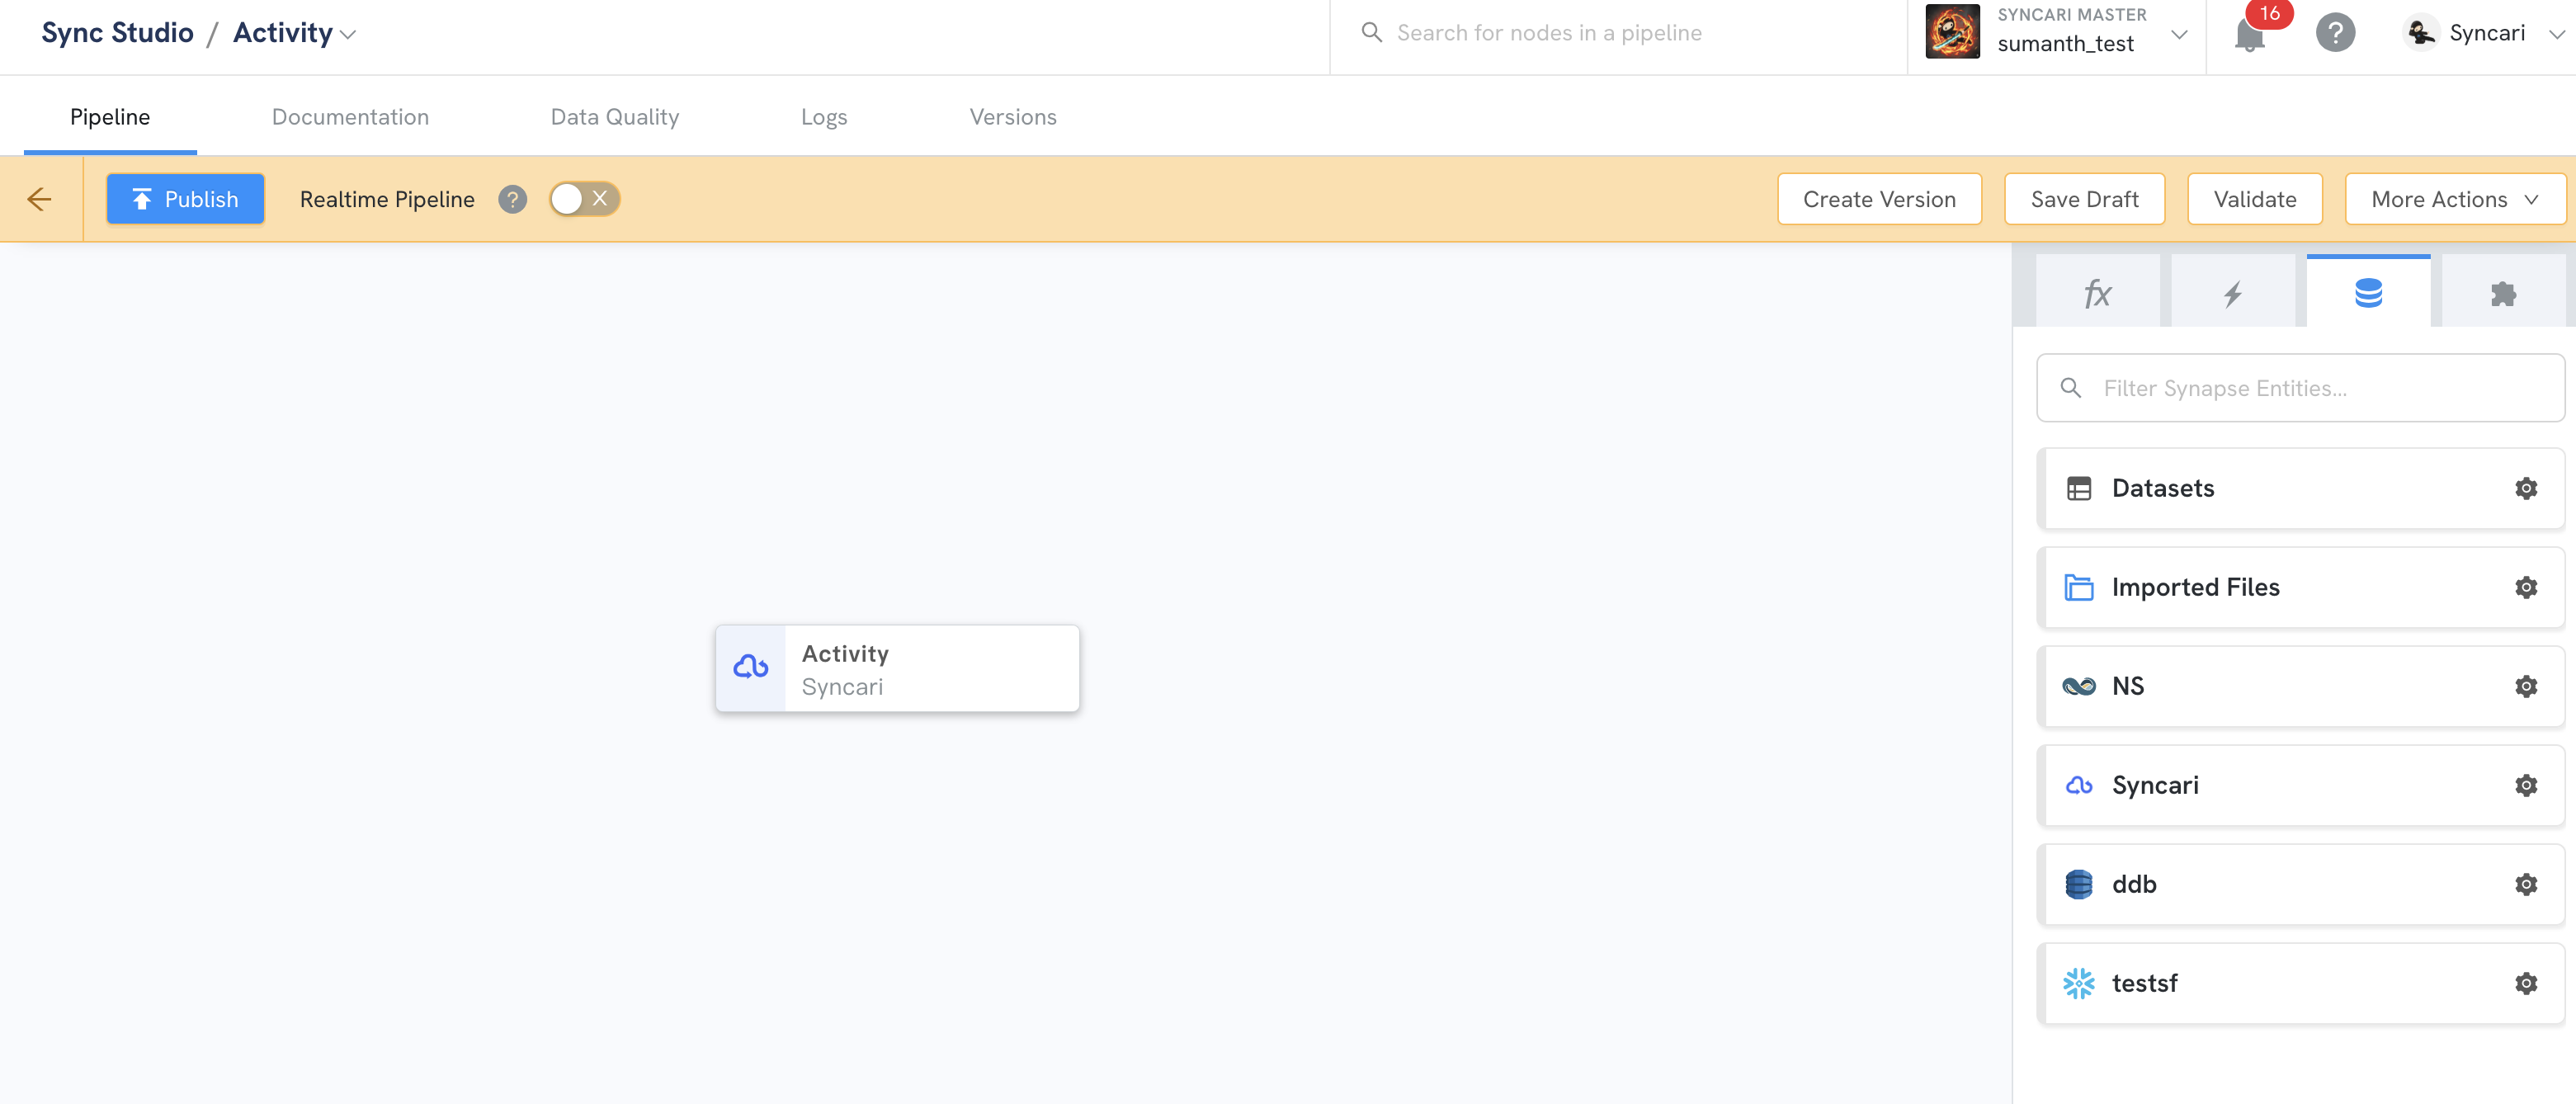Publish the pipeline
This screenshot has width=2576, height=1104.
[185, 199]
